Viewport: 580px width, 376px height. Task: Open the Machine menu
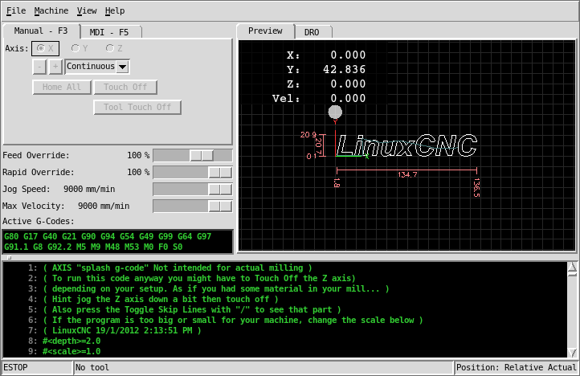(51, 10)
